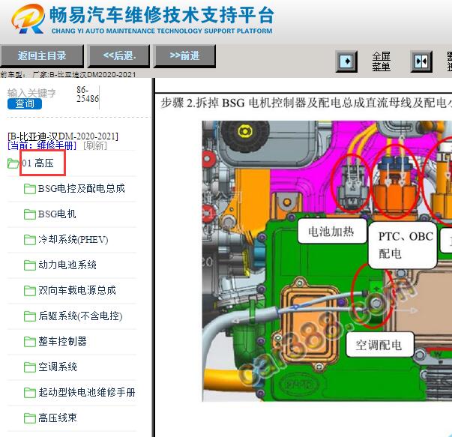Open the 当前：维修手册 link
Viewport: 452px width, 437px height.
(x=42, y=145)
